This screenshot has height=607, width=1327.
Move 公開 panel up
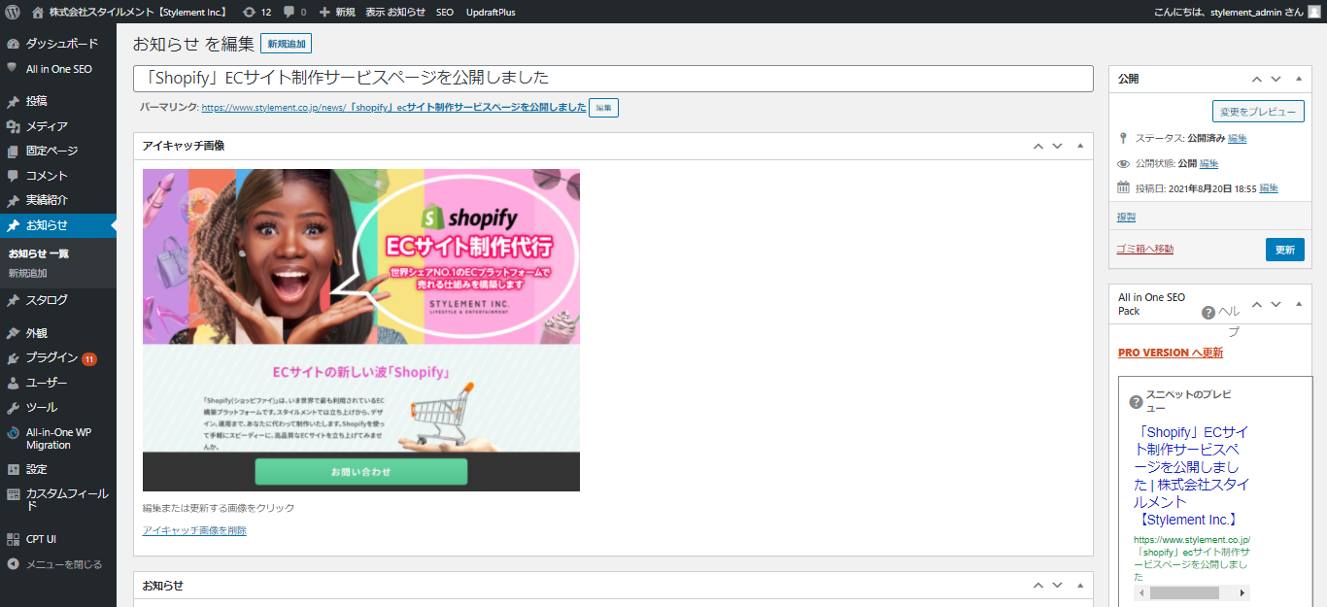1256,79
